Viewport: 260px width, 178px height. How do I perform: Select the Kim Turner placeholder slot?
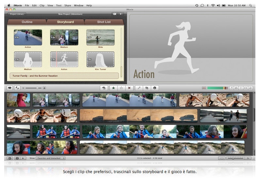[x=101, y=59]
